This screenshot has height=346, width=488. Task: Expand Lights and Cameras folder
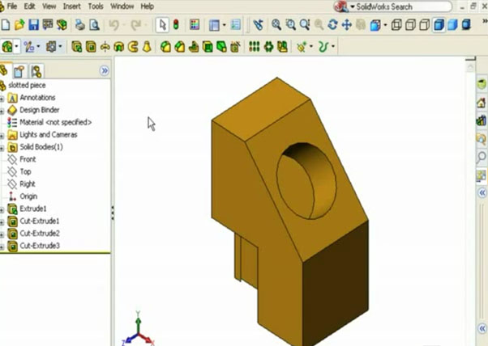(x=2, y=136)
